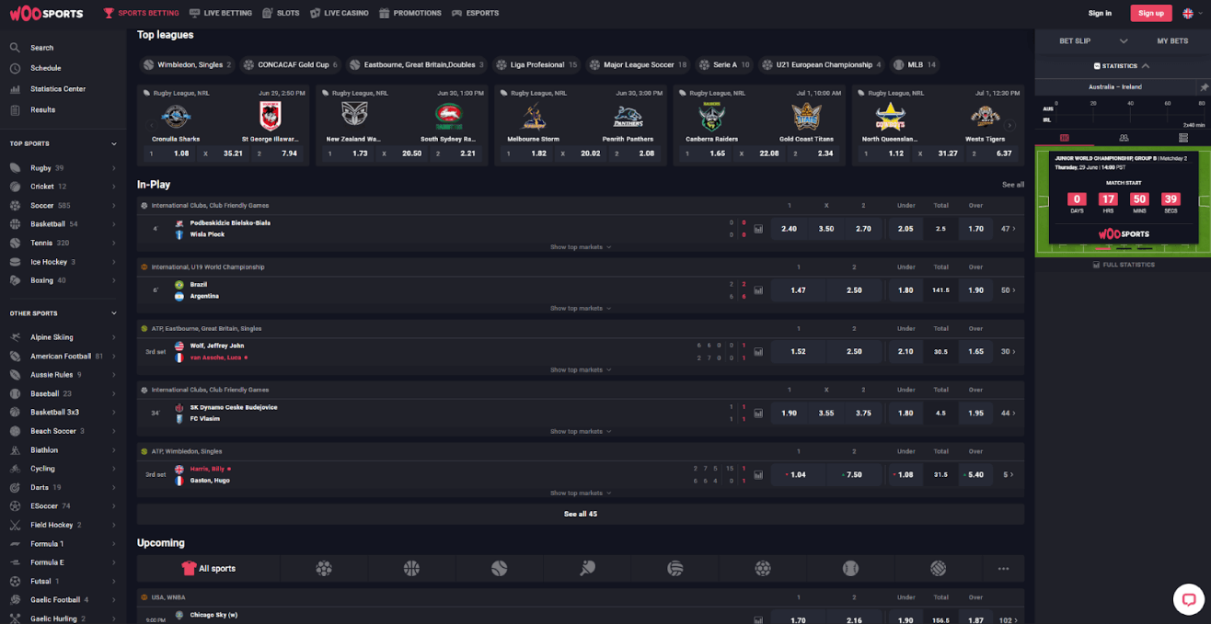Click the Sign up button
This screenshot has width=1211, height=624.
(x=1150, y=13)
